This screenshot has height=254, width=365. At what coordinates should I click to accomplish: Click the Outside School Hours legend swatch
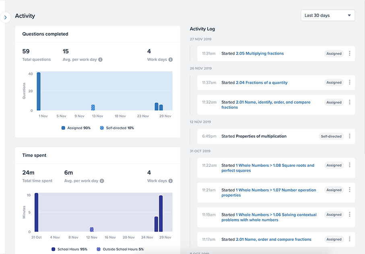(x=99, y=249)
